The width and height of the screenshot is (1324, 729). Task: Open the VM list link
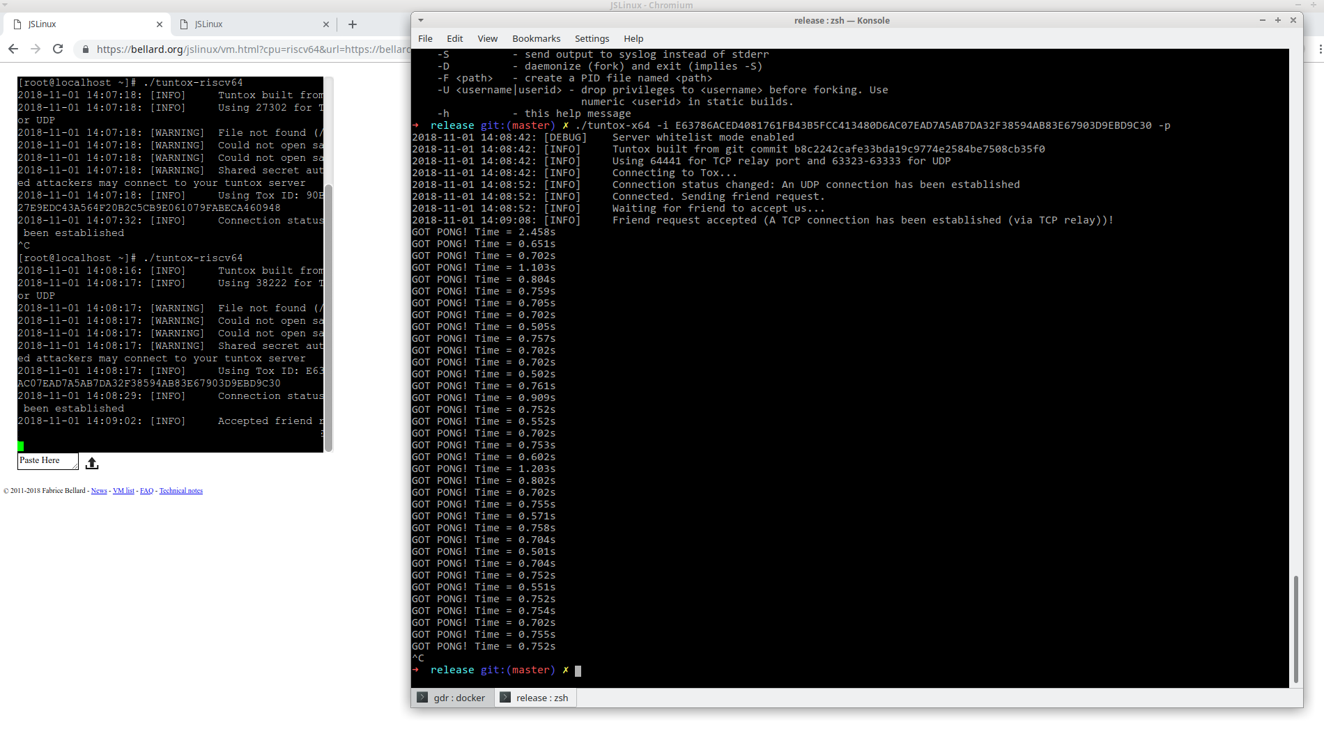pos(123,491)
